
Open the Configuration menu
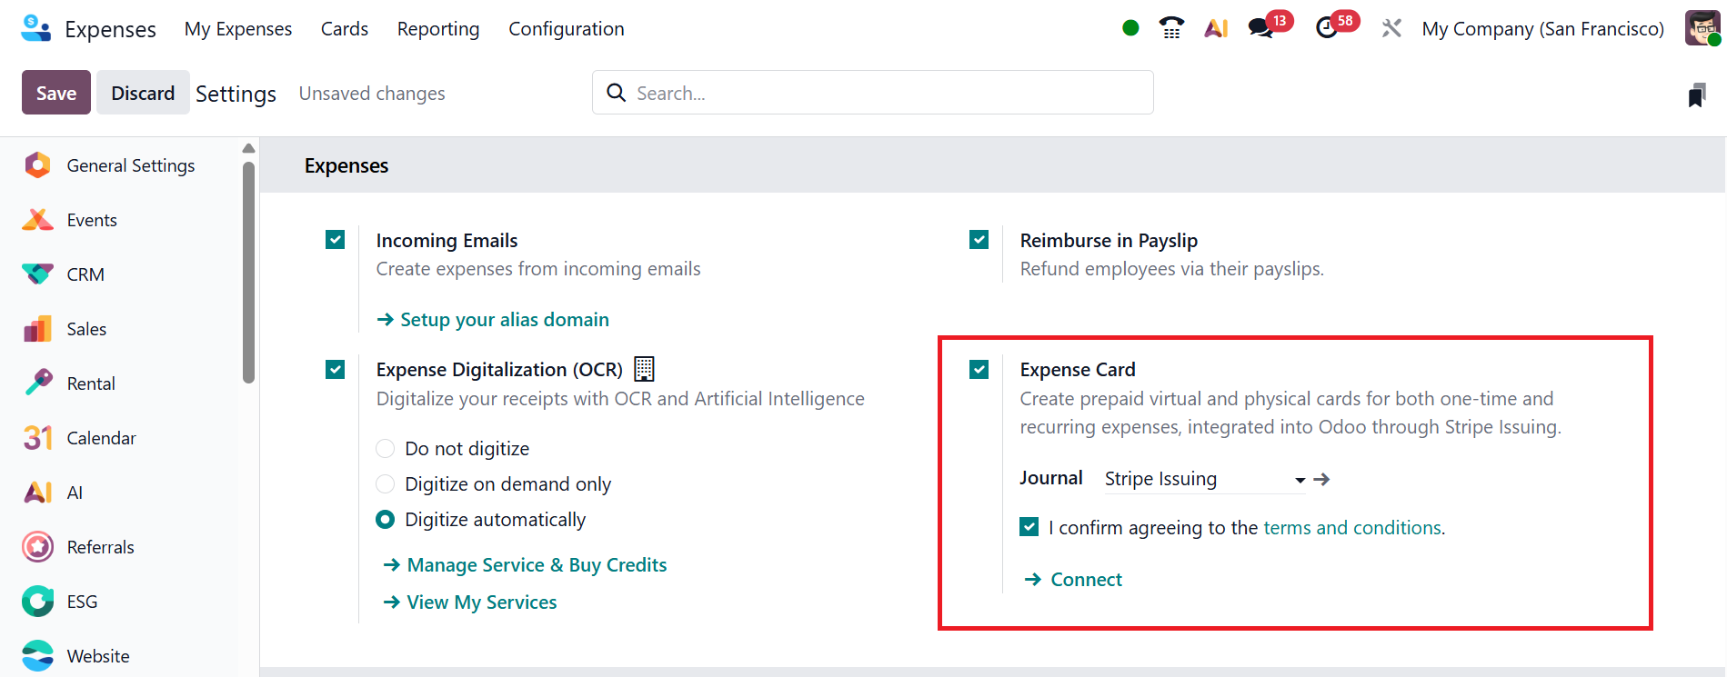pos(566,29)
